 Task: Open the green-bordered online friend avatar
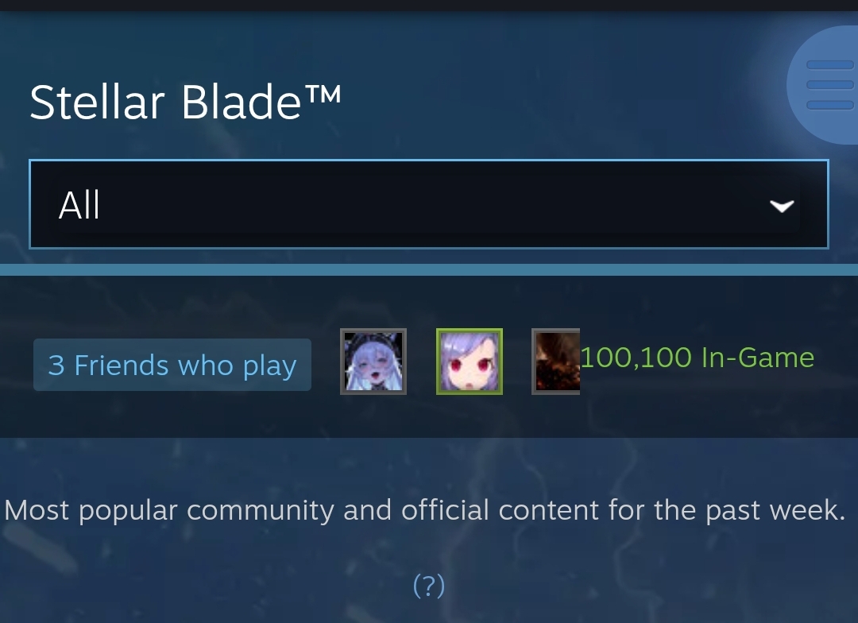click(469, 362)
